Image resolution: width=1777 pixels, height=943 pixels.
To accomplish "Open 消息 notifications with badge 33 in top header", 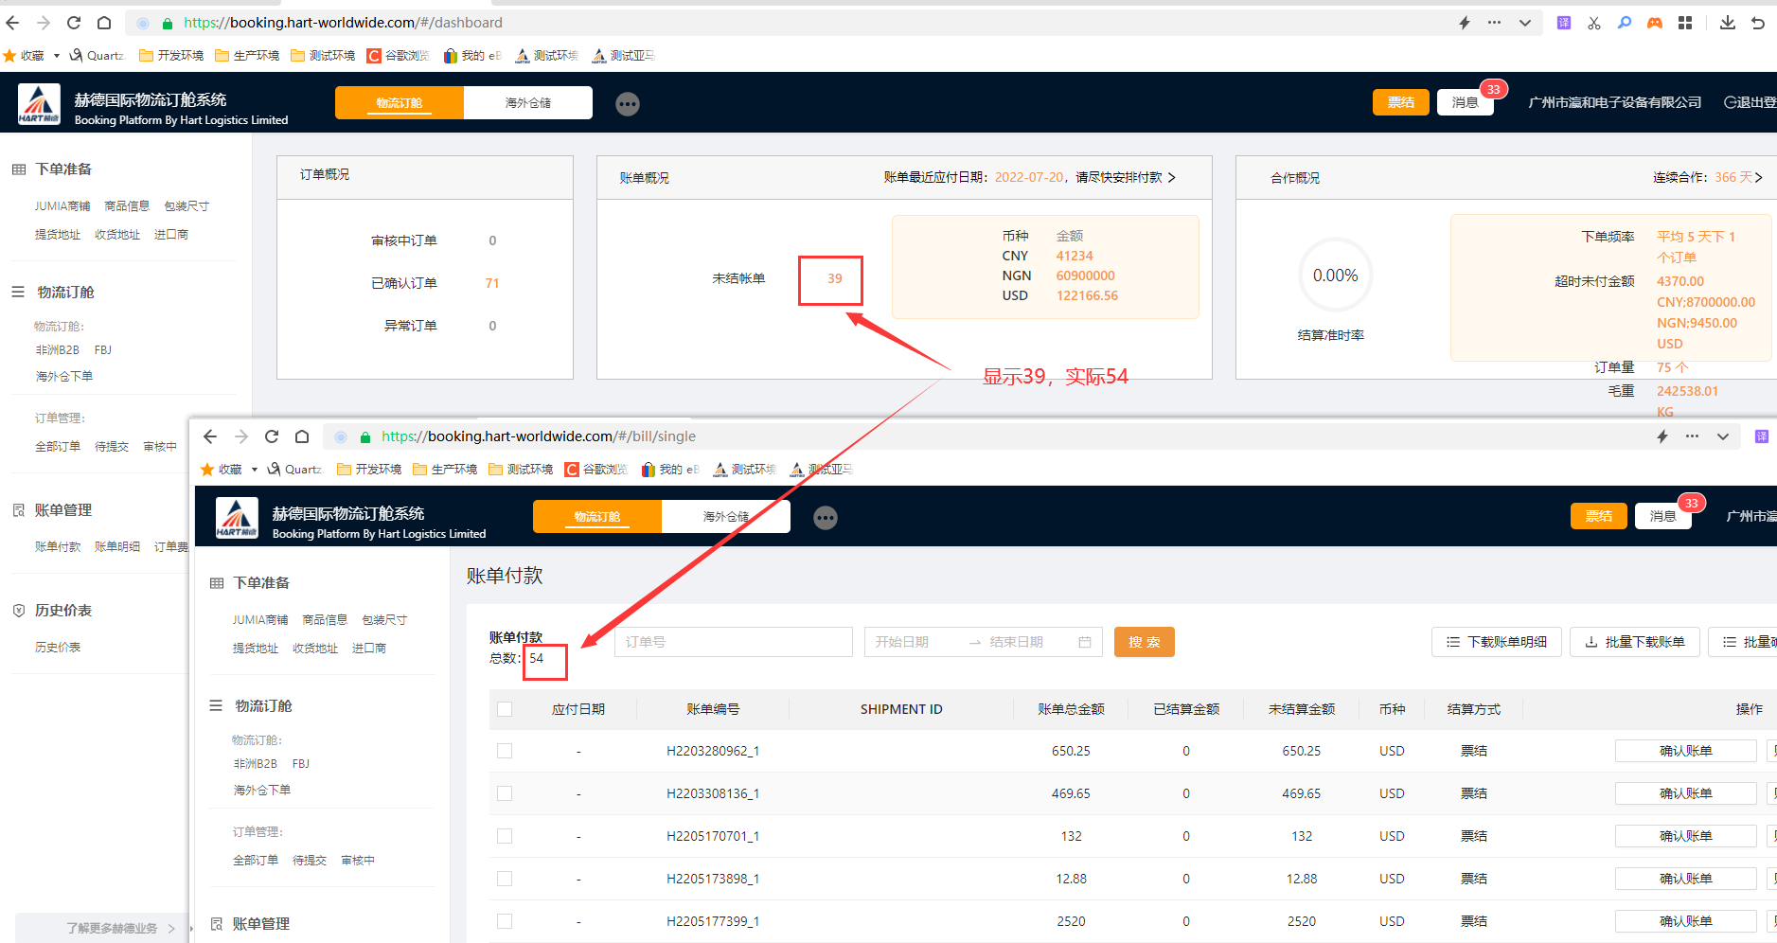I will coord(1465,102).
